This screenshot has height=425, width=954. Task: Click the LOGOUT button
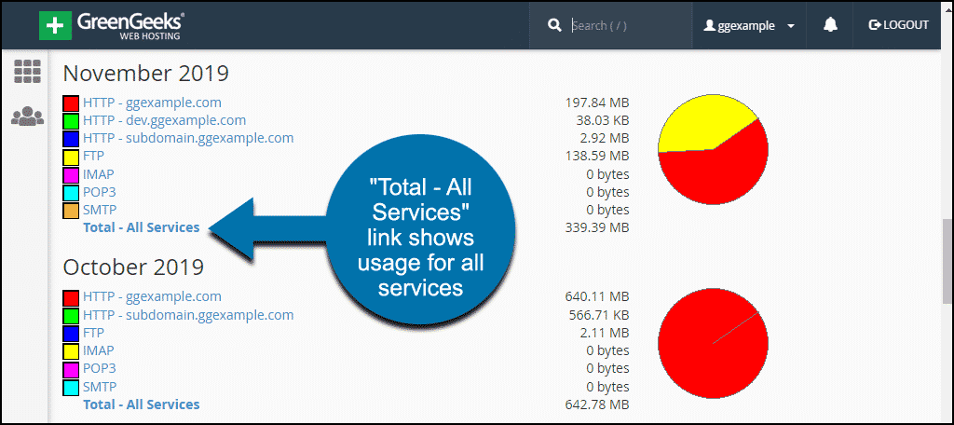pos(899,25)
